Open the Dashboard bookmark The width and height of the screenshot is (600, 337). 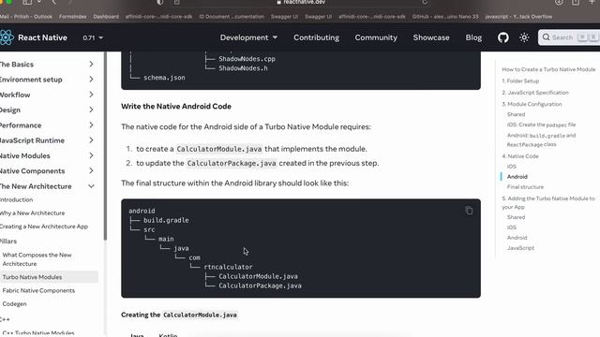click(x=106, y=17)
